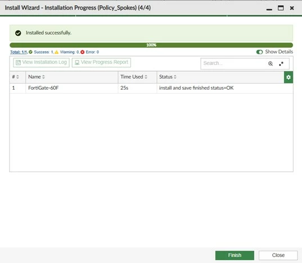
Task: Open View Installation Log
Action: 41,62
